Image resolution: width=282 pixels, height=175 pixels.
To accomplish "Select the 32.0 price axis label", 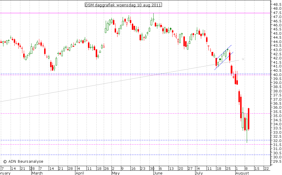I will (277, 141).
